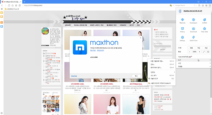Expand the 스킨 submenu

coord(193,63)
